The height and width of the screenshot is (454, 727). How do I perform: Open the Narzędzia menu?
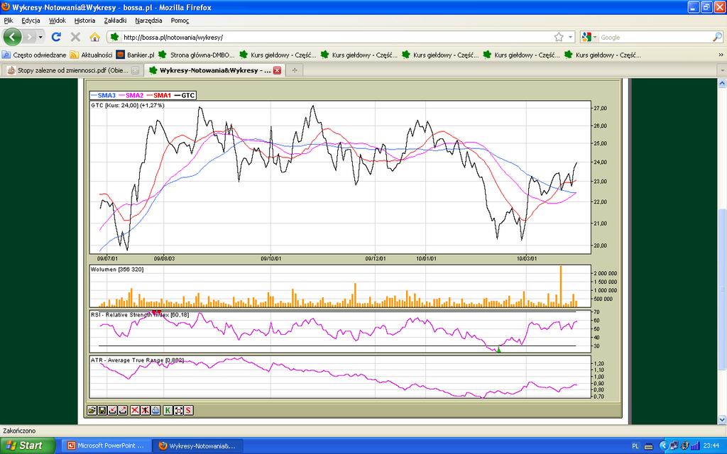pyautogui.click(x=148, y=21)
